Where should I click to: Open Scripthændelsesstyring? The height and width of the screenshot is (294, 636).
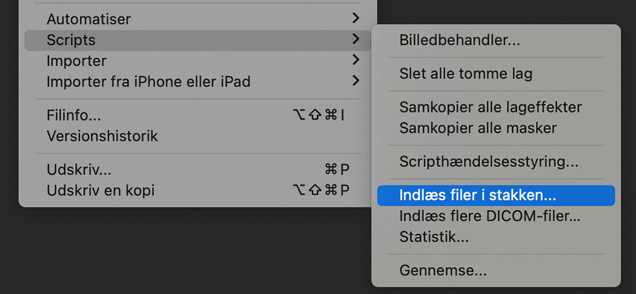tap(488, 161)
